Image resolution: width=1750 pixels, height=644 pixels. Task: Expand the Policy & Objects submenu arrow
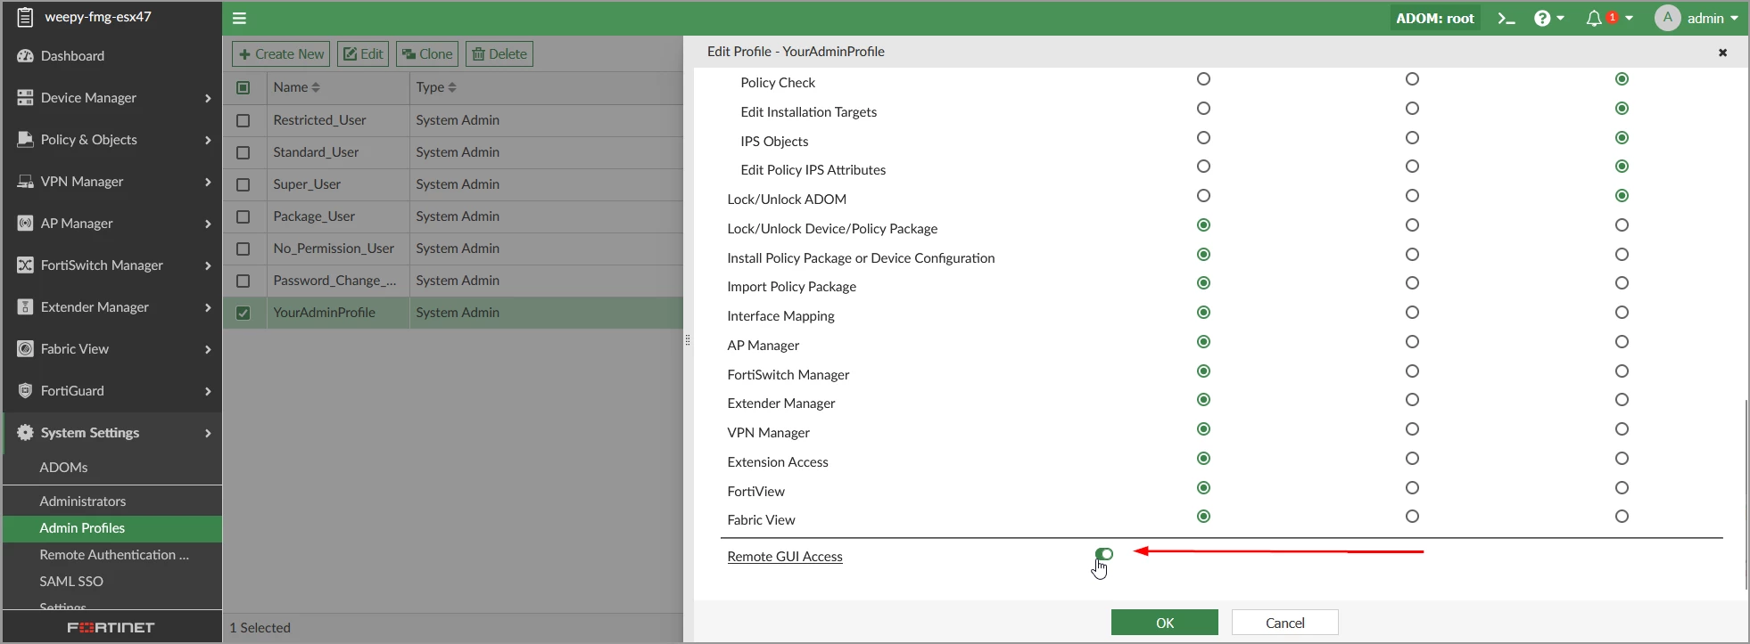[x=208, y=140]
